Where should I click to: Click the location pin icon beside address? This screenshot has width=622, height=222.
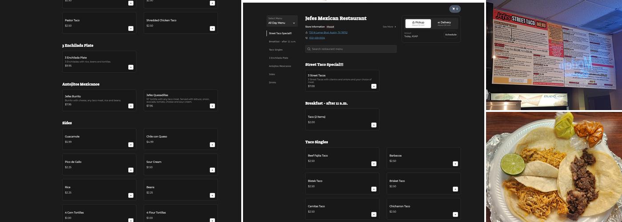coord(307,32)
